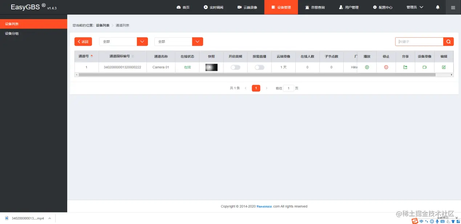Go to previous page arrow
This screenshot has width=461, height=224.
(x=246, y=88)
